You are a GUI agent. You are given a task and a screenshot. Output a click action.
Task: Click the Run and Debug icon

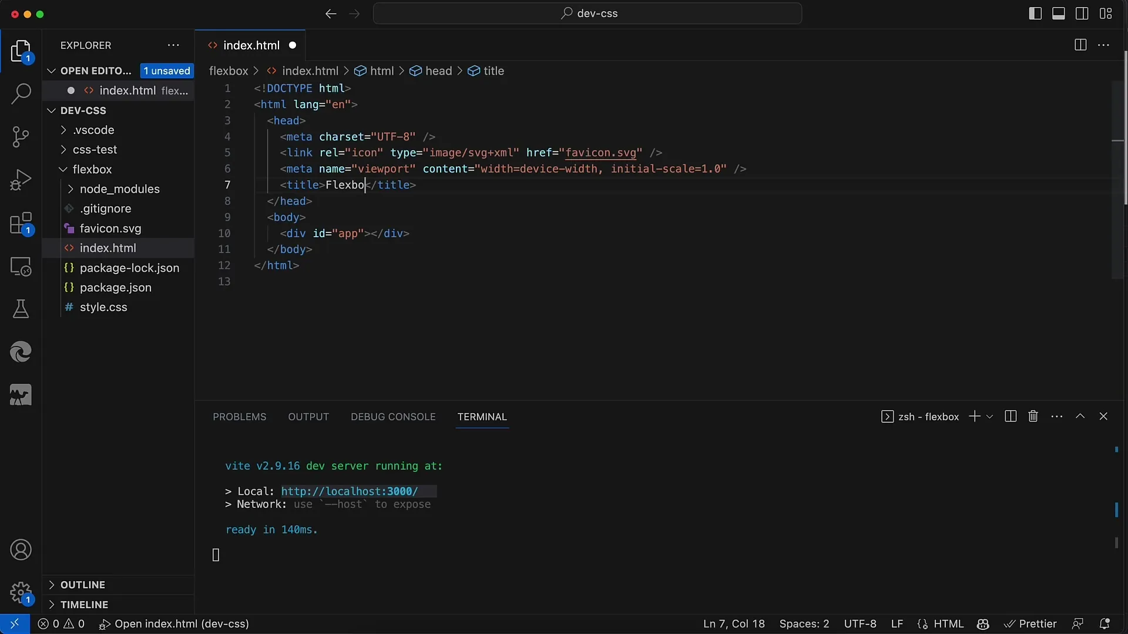click(21, 179)
